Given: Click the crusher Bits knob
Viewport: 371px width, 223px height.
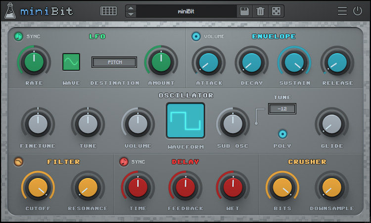Looking at the screenshot, I should [282, 188].
